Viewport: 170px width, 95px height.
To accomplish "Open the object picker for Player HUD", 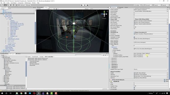I will (x=168, y=19).
